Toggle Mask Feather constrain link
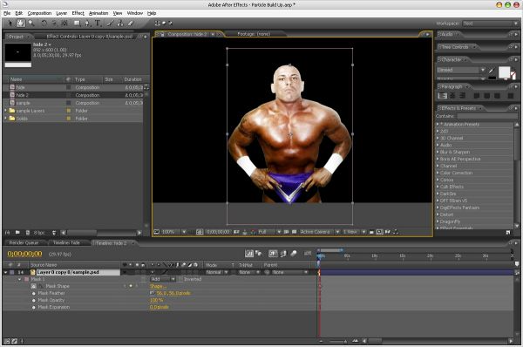This screenshot has height=347, width=523. [x=153, y=293]
